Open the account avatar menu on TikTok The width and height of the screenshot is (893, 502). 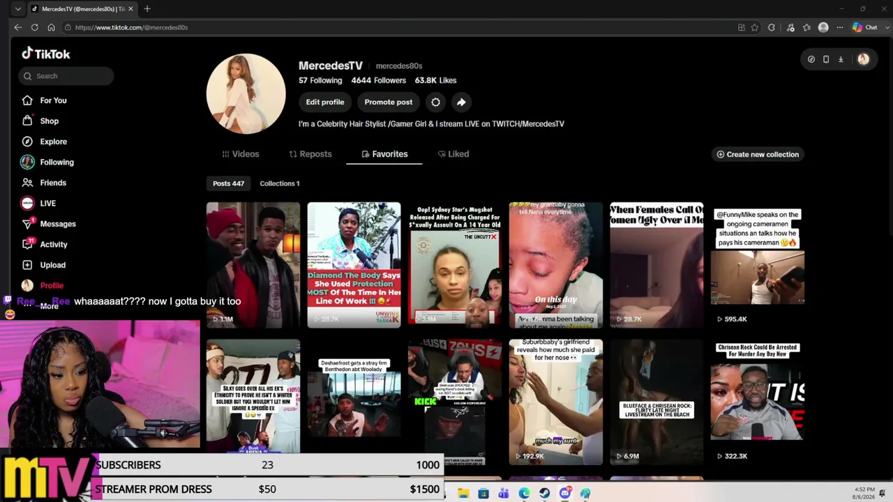point(863,59)
